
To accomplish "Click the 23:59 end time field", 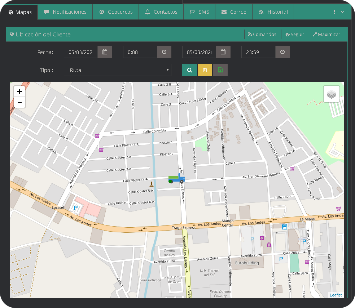I will point(258,52).
